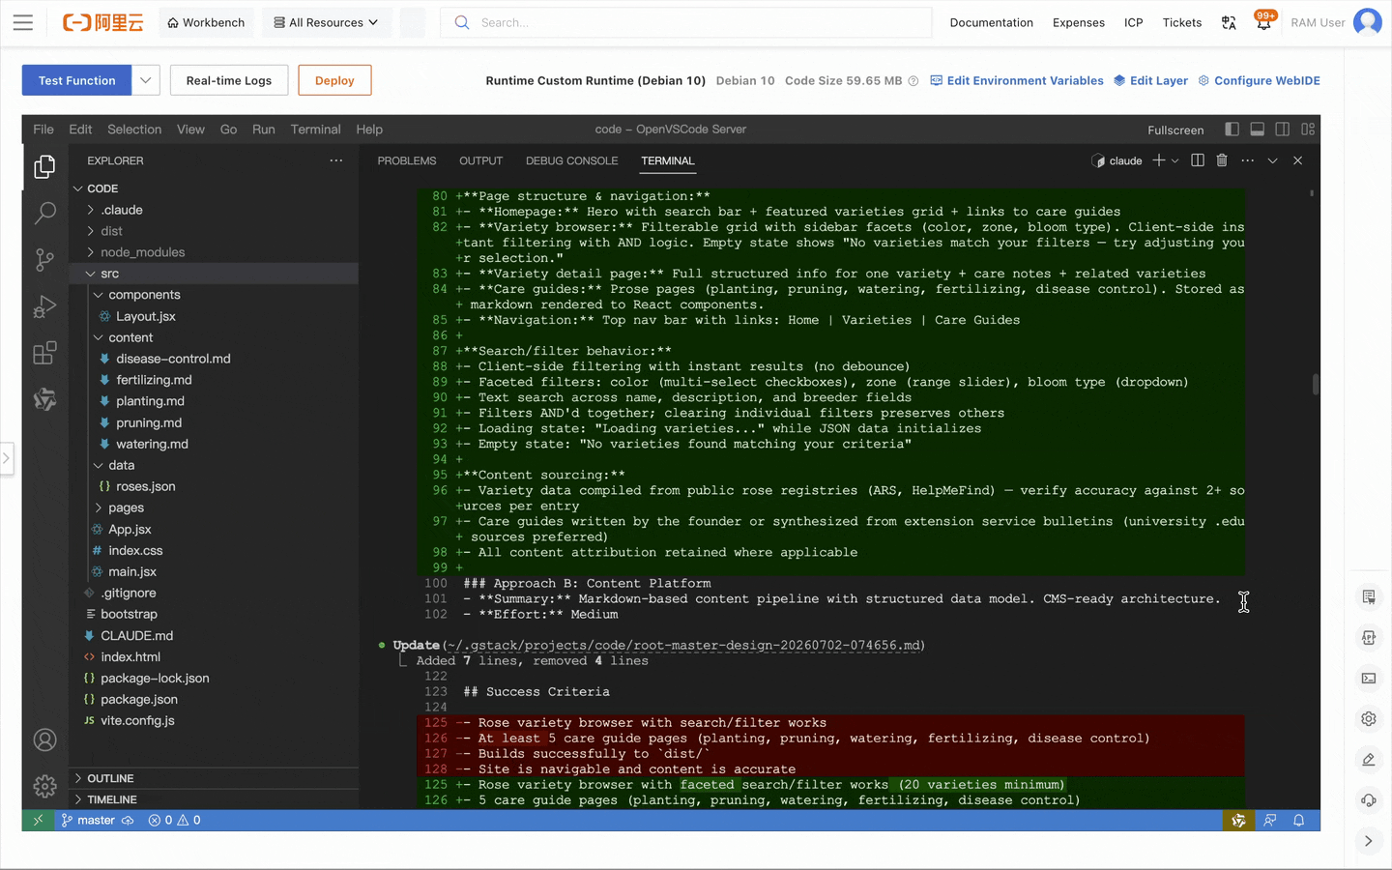The width and height of the screenshot is (1392, 870).
Task: Click the Edit Layer link
Action: 1150,80
